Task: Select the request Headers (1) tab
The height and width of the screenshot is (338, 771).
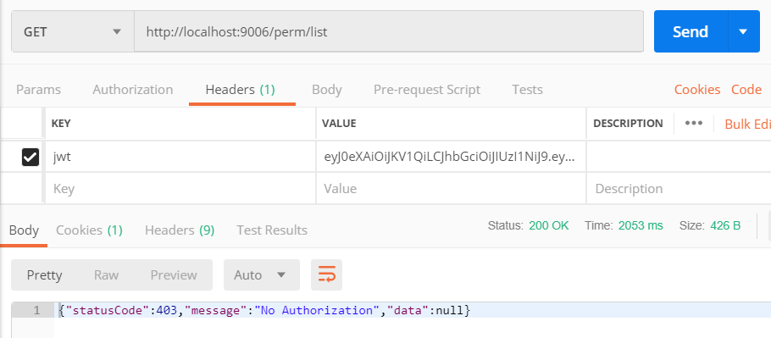Action: pos(241,90)
